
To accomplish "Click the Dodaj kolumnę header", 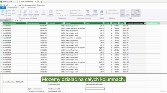I will point(153,23).
